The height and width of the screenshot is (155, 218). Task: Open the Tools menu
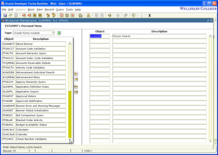(x=69, y=9)
